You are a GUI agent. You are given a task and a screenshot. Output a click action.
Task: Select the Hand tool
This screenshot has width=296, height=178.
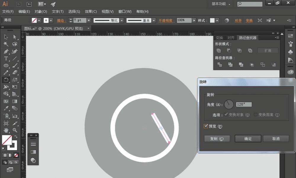6,130
